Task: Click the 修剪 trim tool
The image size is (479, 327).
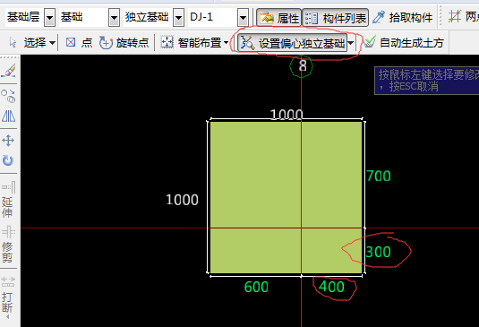Action: (8, 245)
